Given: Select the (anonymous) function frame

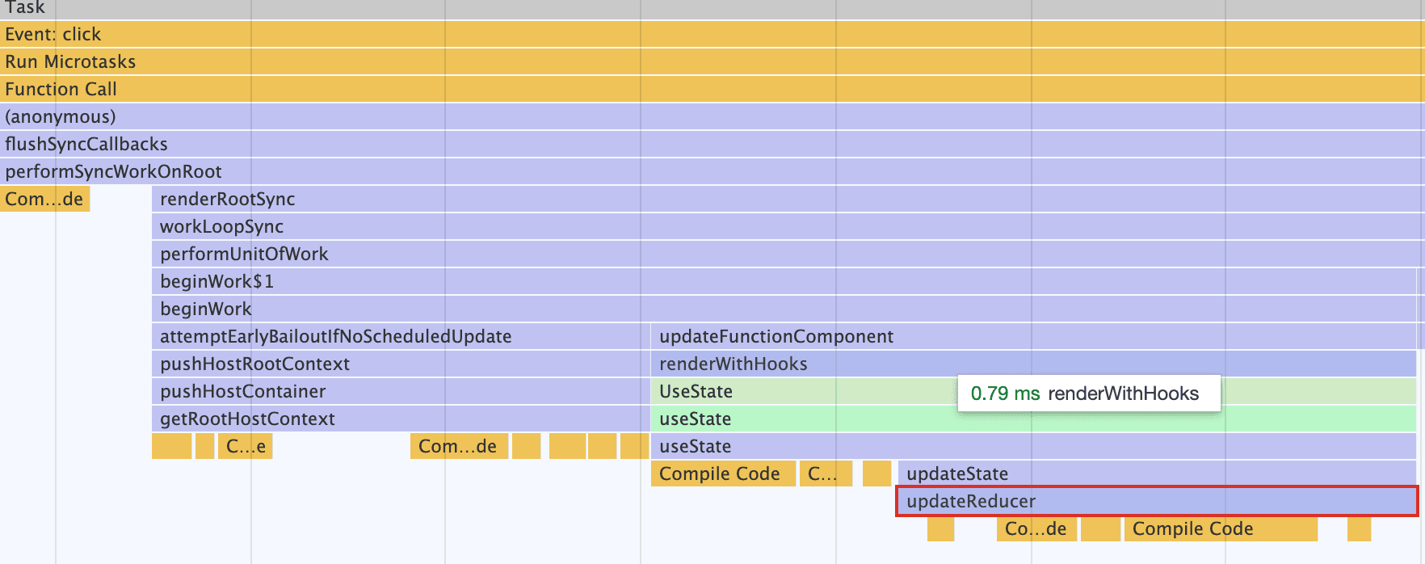Looking at the screenshot, I should coord(711,116).
